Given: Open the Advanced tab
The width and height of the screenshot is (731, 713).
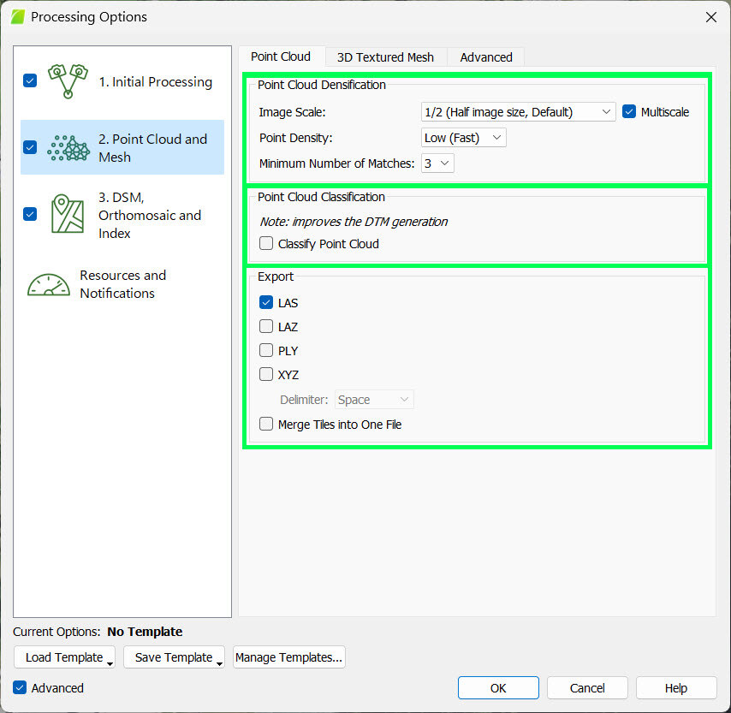Looking at the screenshot, I should 485,56.
